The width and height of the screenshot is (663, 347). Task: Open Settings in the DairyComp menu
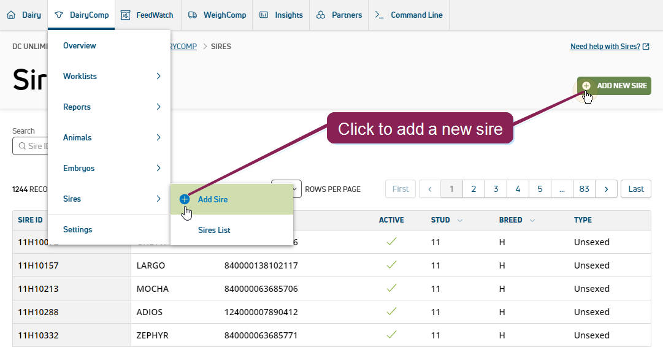pos(78,229)
